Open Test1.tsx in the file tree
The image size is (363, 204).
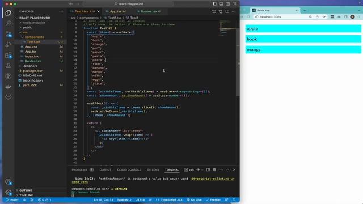point(33,42)
